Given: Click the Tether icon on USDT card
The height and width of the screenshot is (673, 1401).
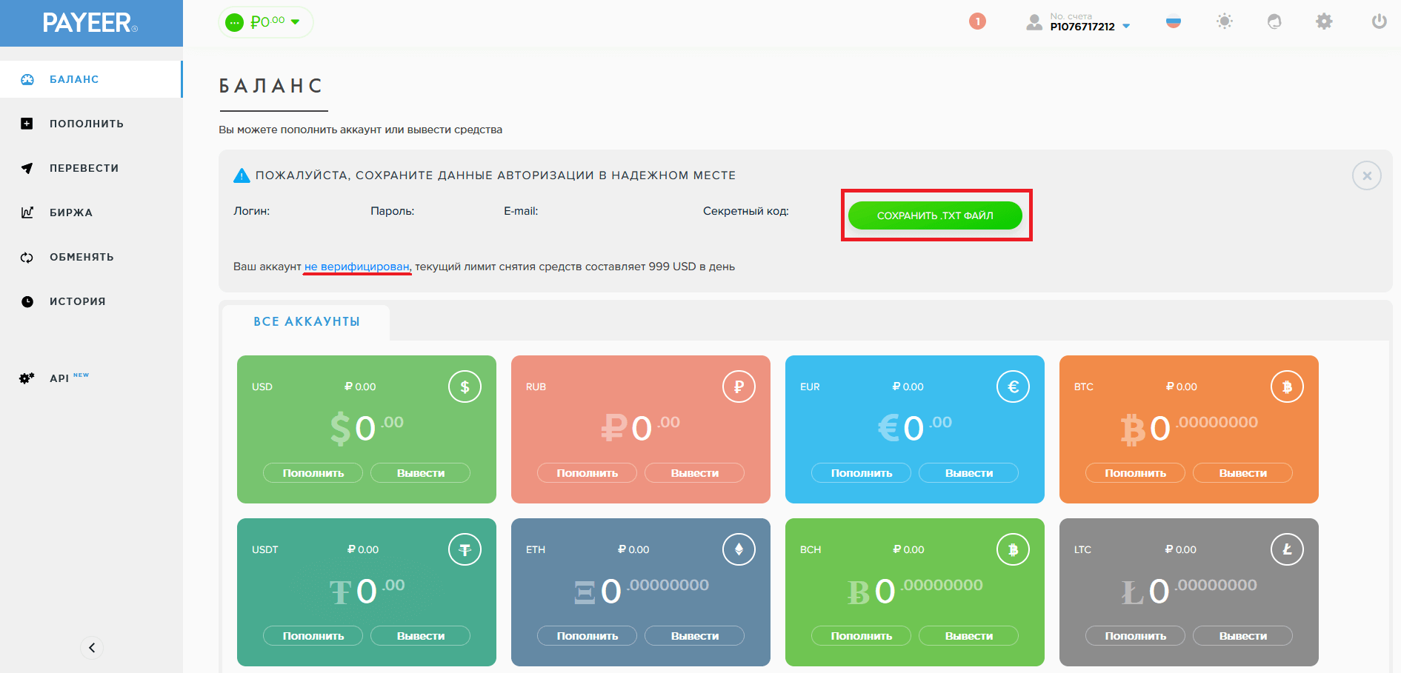Looking at the screenshot, I should (465, 549).
